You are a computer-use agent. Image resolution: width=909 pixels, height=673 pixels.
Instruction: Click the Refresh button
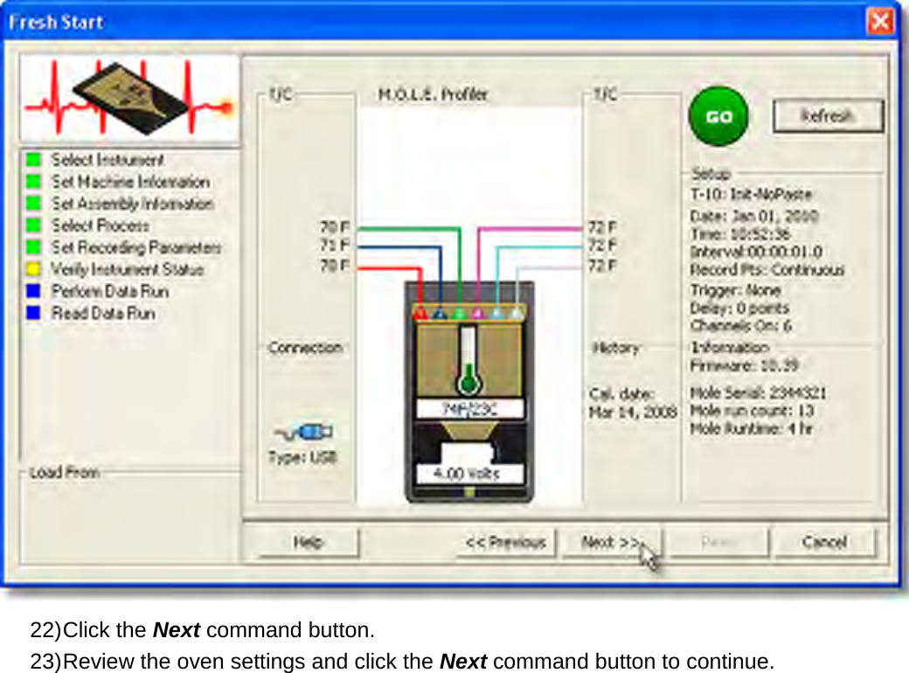(828, 116)
